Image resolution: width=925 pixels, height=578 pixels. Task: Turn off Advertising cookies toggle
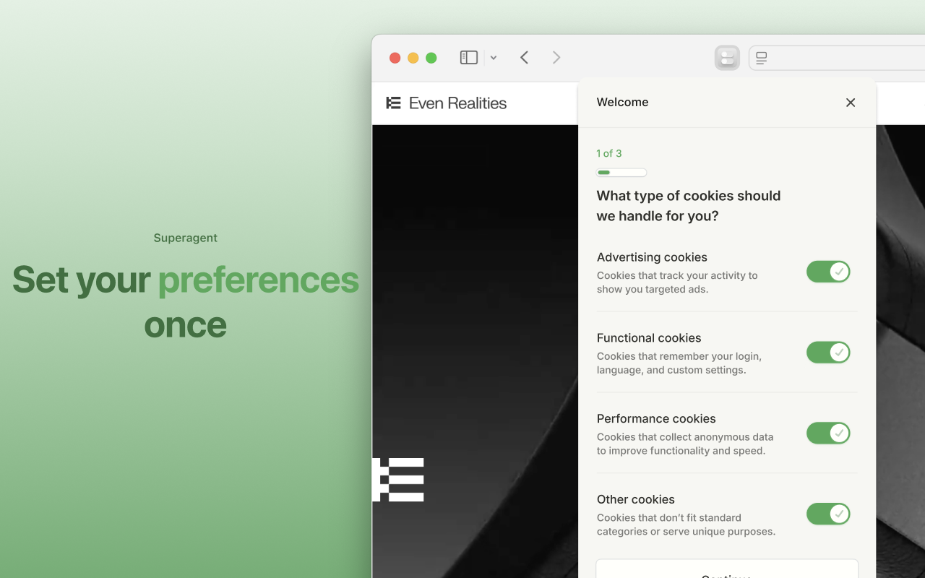click(828, 272)
